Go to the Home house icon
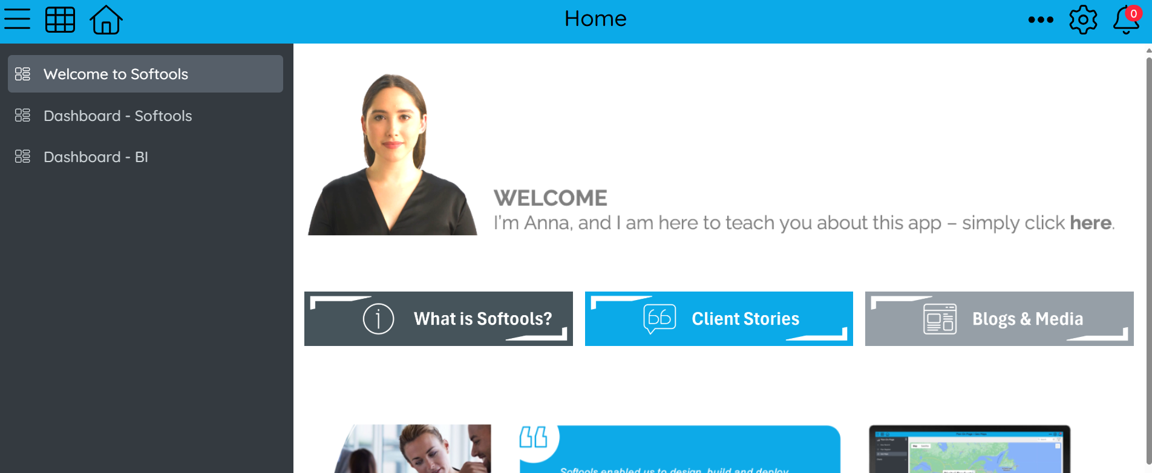This screenshot has width=1152, height=473. pos(106,19)
